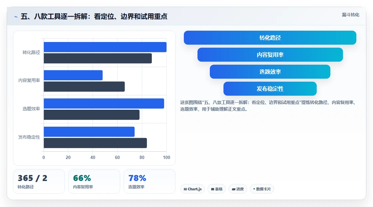Click the 进度 tag chip
This screenshot has height=207, width=373.
pos(238,189)
